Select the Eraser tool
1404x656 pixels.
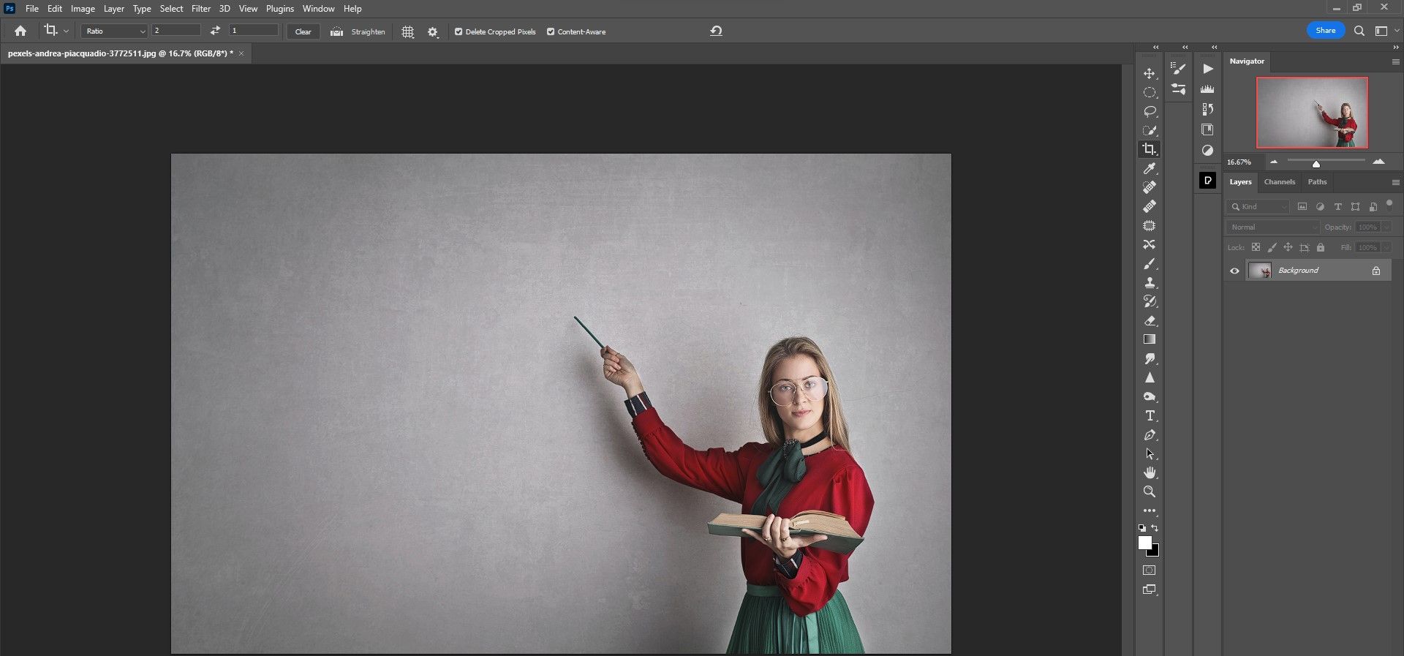click(1150, 320)
